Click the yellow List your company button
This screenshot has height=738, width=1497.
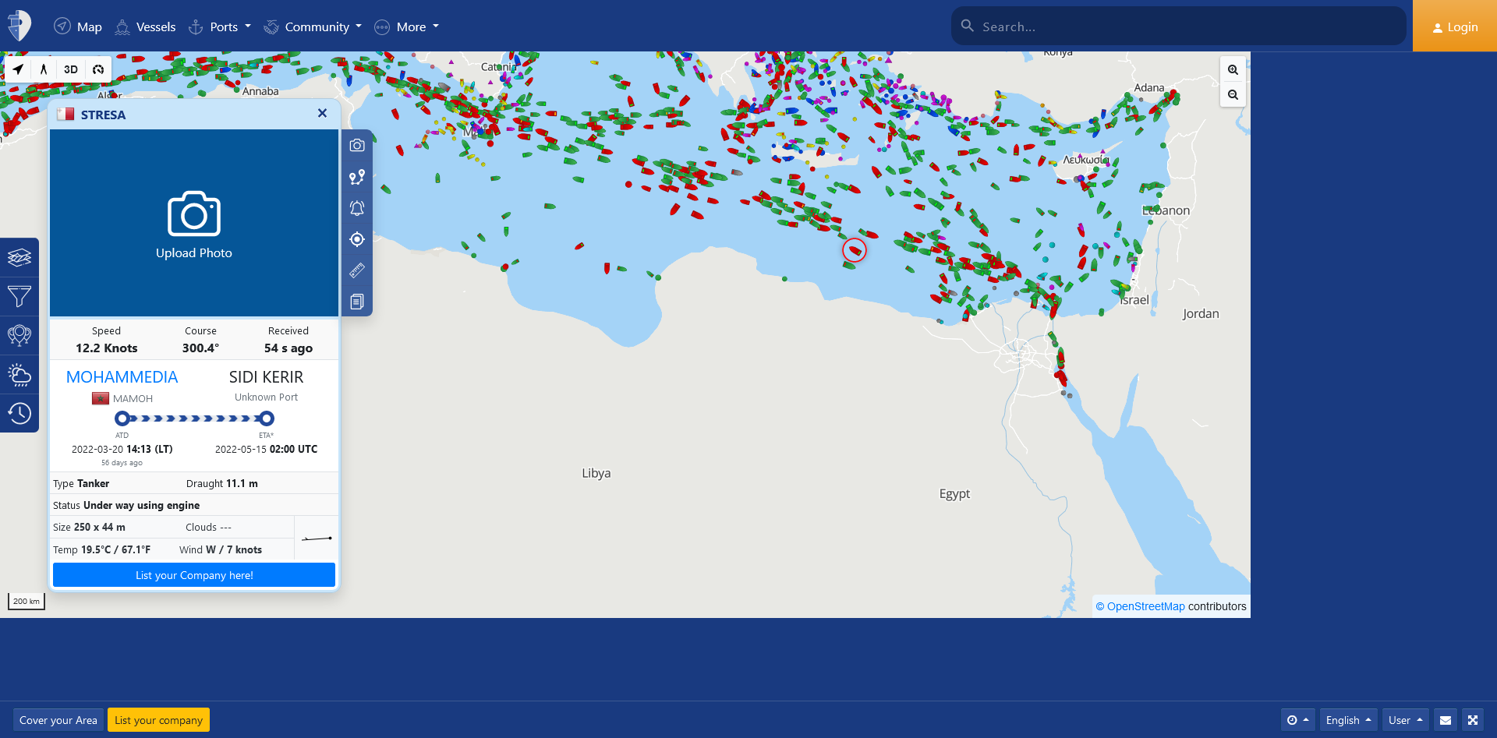click(x=158, y=720)
